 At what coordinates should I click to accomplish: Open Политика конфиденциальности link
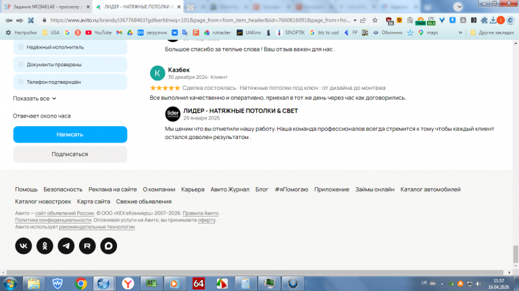pyautogui.click(x=53, y=220)
